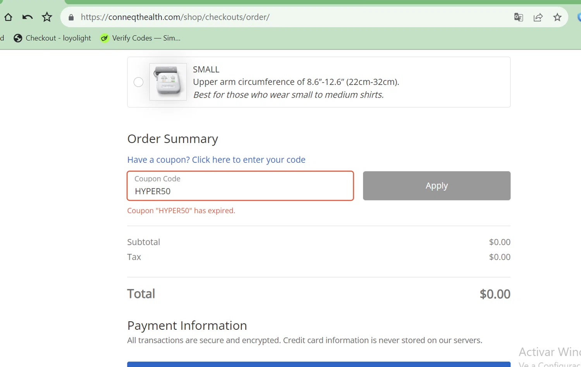581x367 pixels.
Task: Bookmark page with address bar star
Action: click(557, 17)
